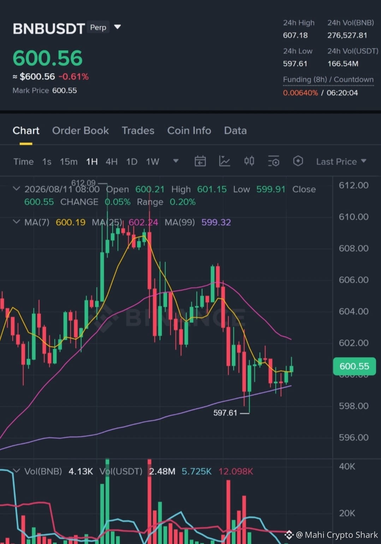
Task: Tap the Perp contract badge
Action: pos(98,28)
